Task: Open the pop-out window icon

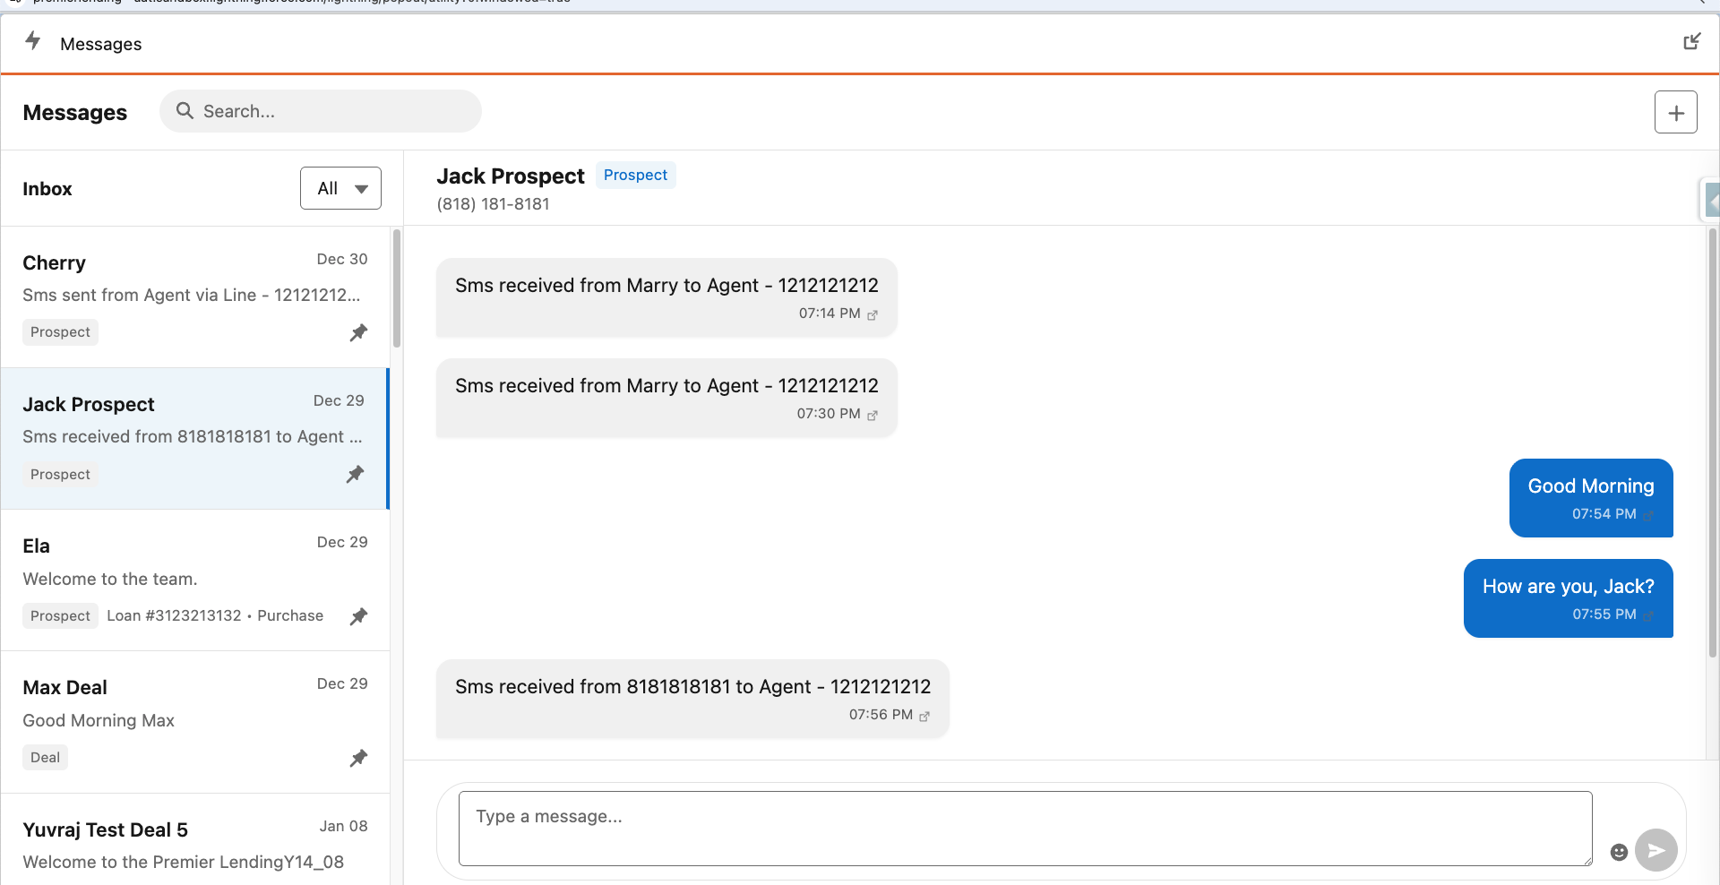Action: coord(1691,42)
